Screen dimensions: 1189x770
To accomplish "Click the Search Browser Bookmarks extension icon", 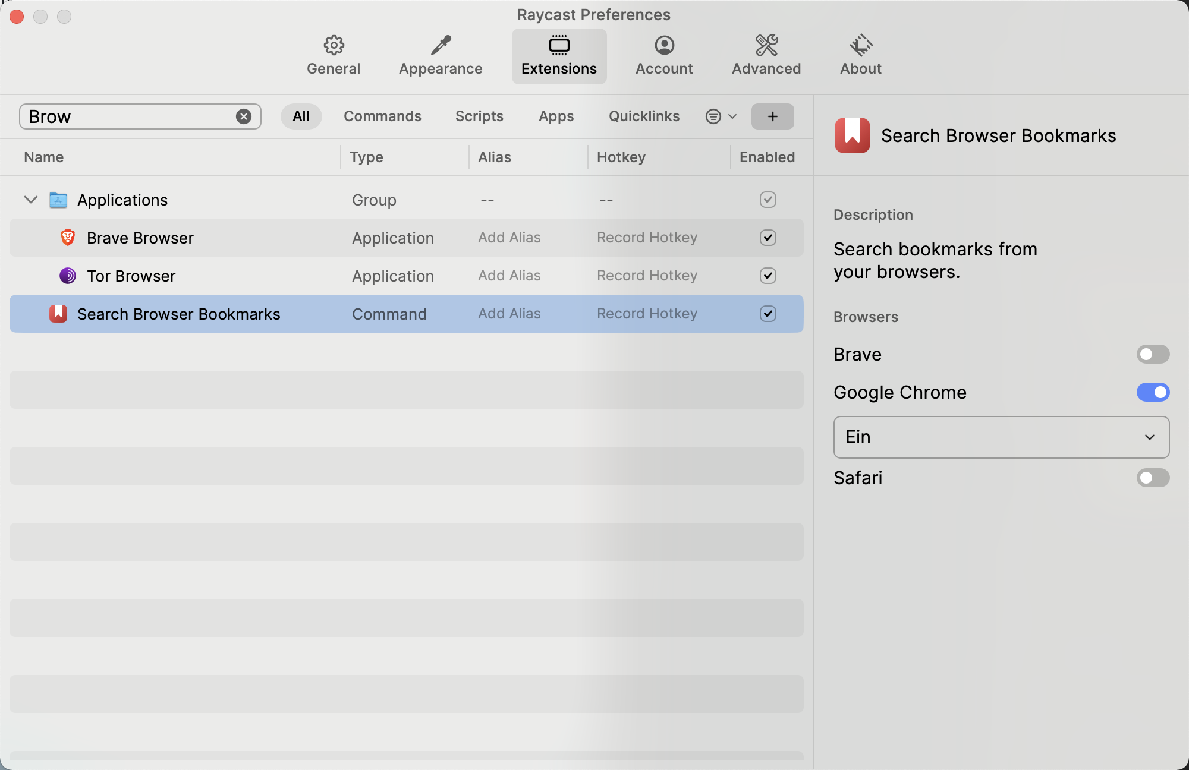I will click(58, 314).
